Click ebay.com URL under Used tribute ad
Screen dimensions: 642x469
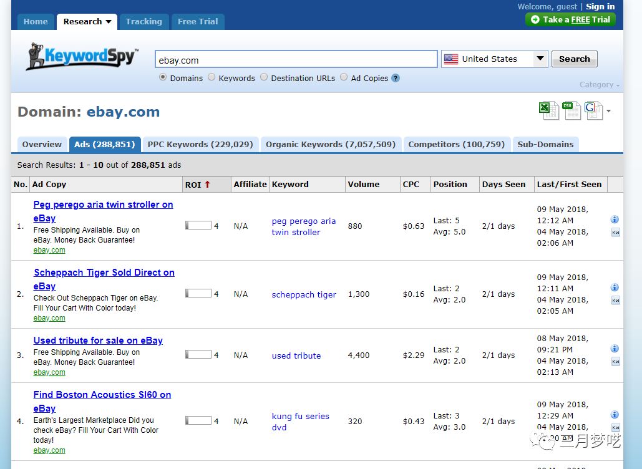tap(49, 372)
